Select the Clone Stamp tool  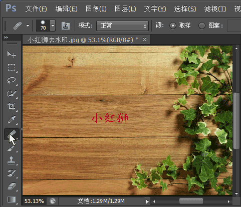[x=12, y=160]
